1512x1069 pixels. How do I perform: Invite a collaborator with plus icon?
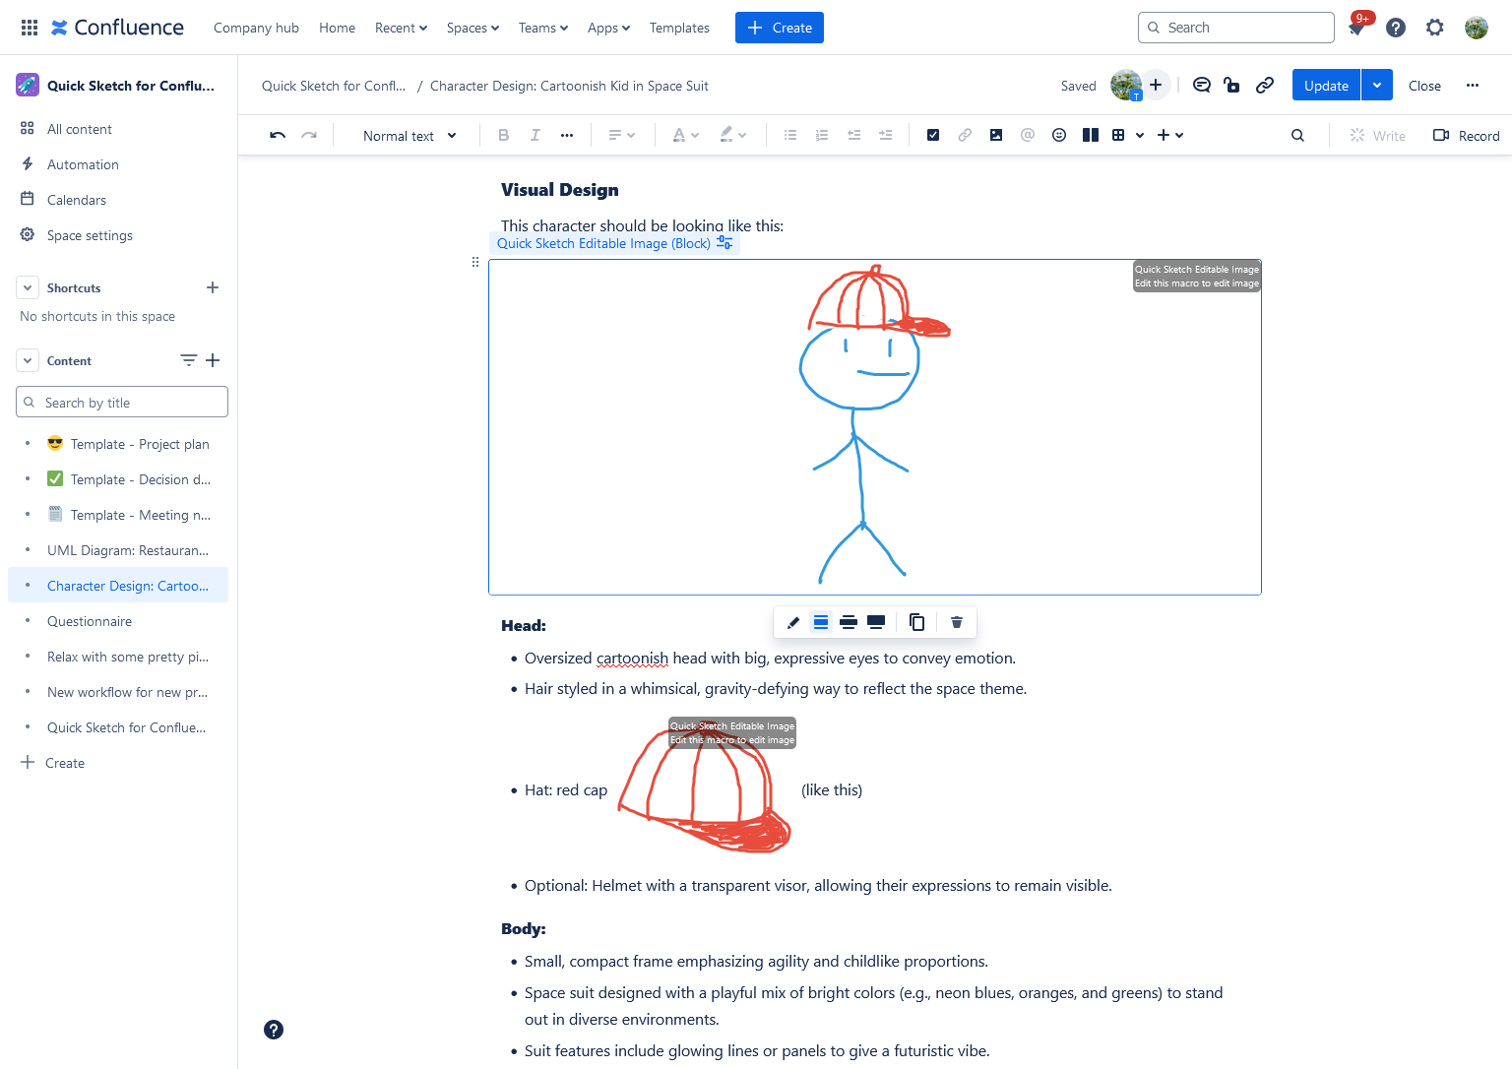tap(1156, 86)
